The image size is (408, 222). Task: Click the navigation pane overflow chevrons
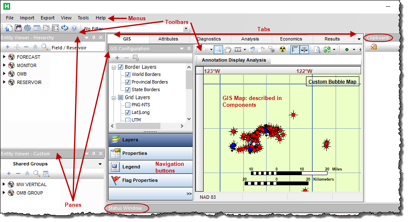click(189, 194)
